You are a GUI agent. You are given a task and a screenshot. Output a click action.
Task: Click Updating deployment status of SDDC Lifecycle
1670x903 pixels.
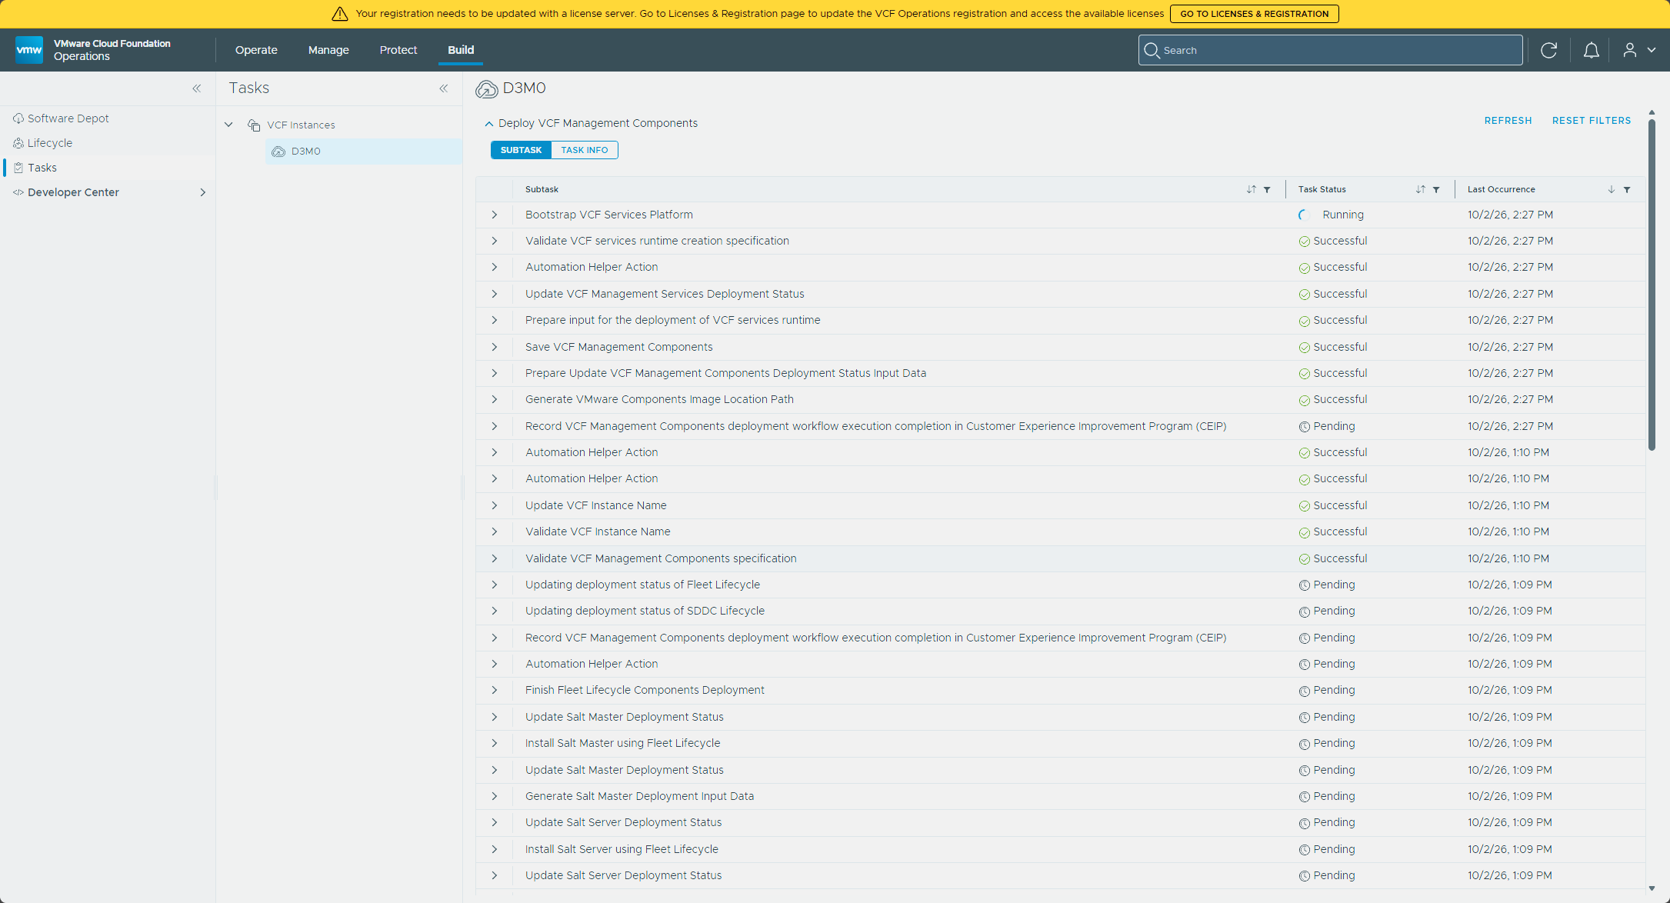pos(645,611)
